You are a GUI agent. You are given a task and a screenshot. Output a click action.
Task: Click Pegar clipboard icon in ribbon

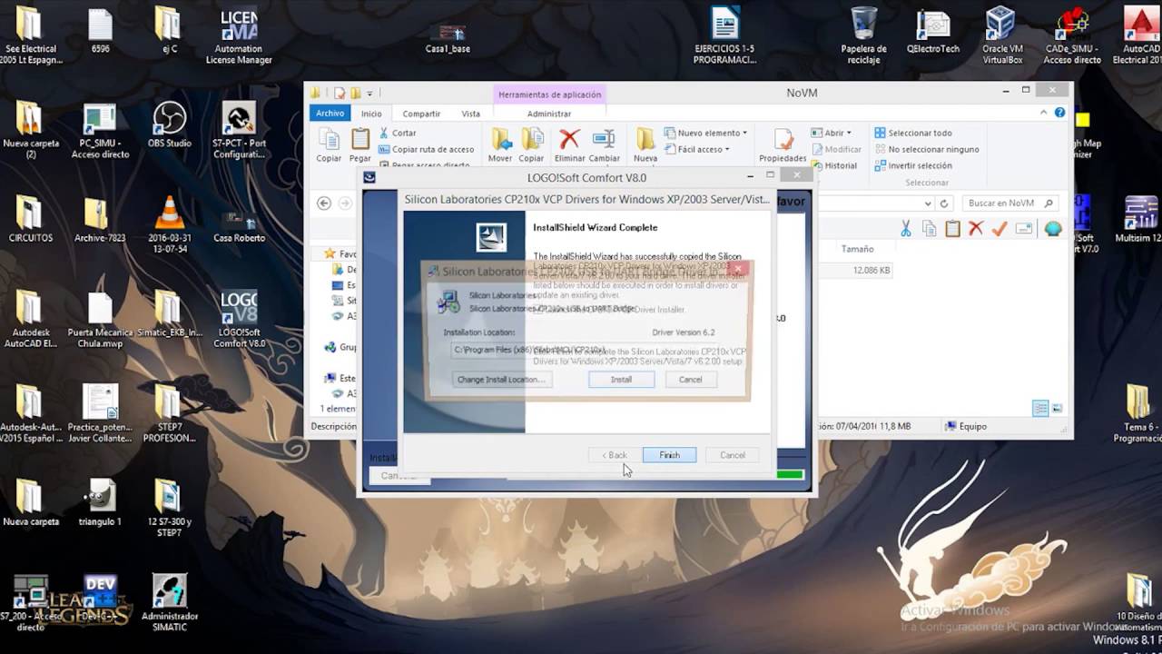(x=360, y=145)
